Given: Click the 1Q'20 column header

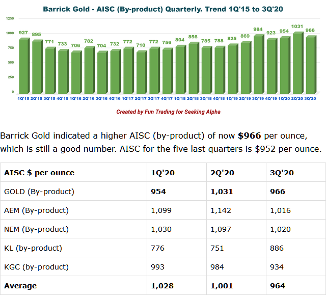Looking at the screenshot, I should (x=162, y=173).
